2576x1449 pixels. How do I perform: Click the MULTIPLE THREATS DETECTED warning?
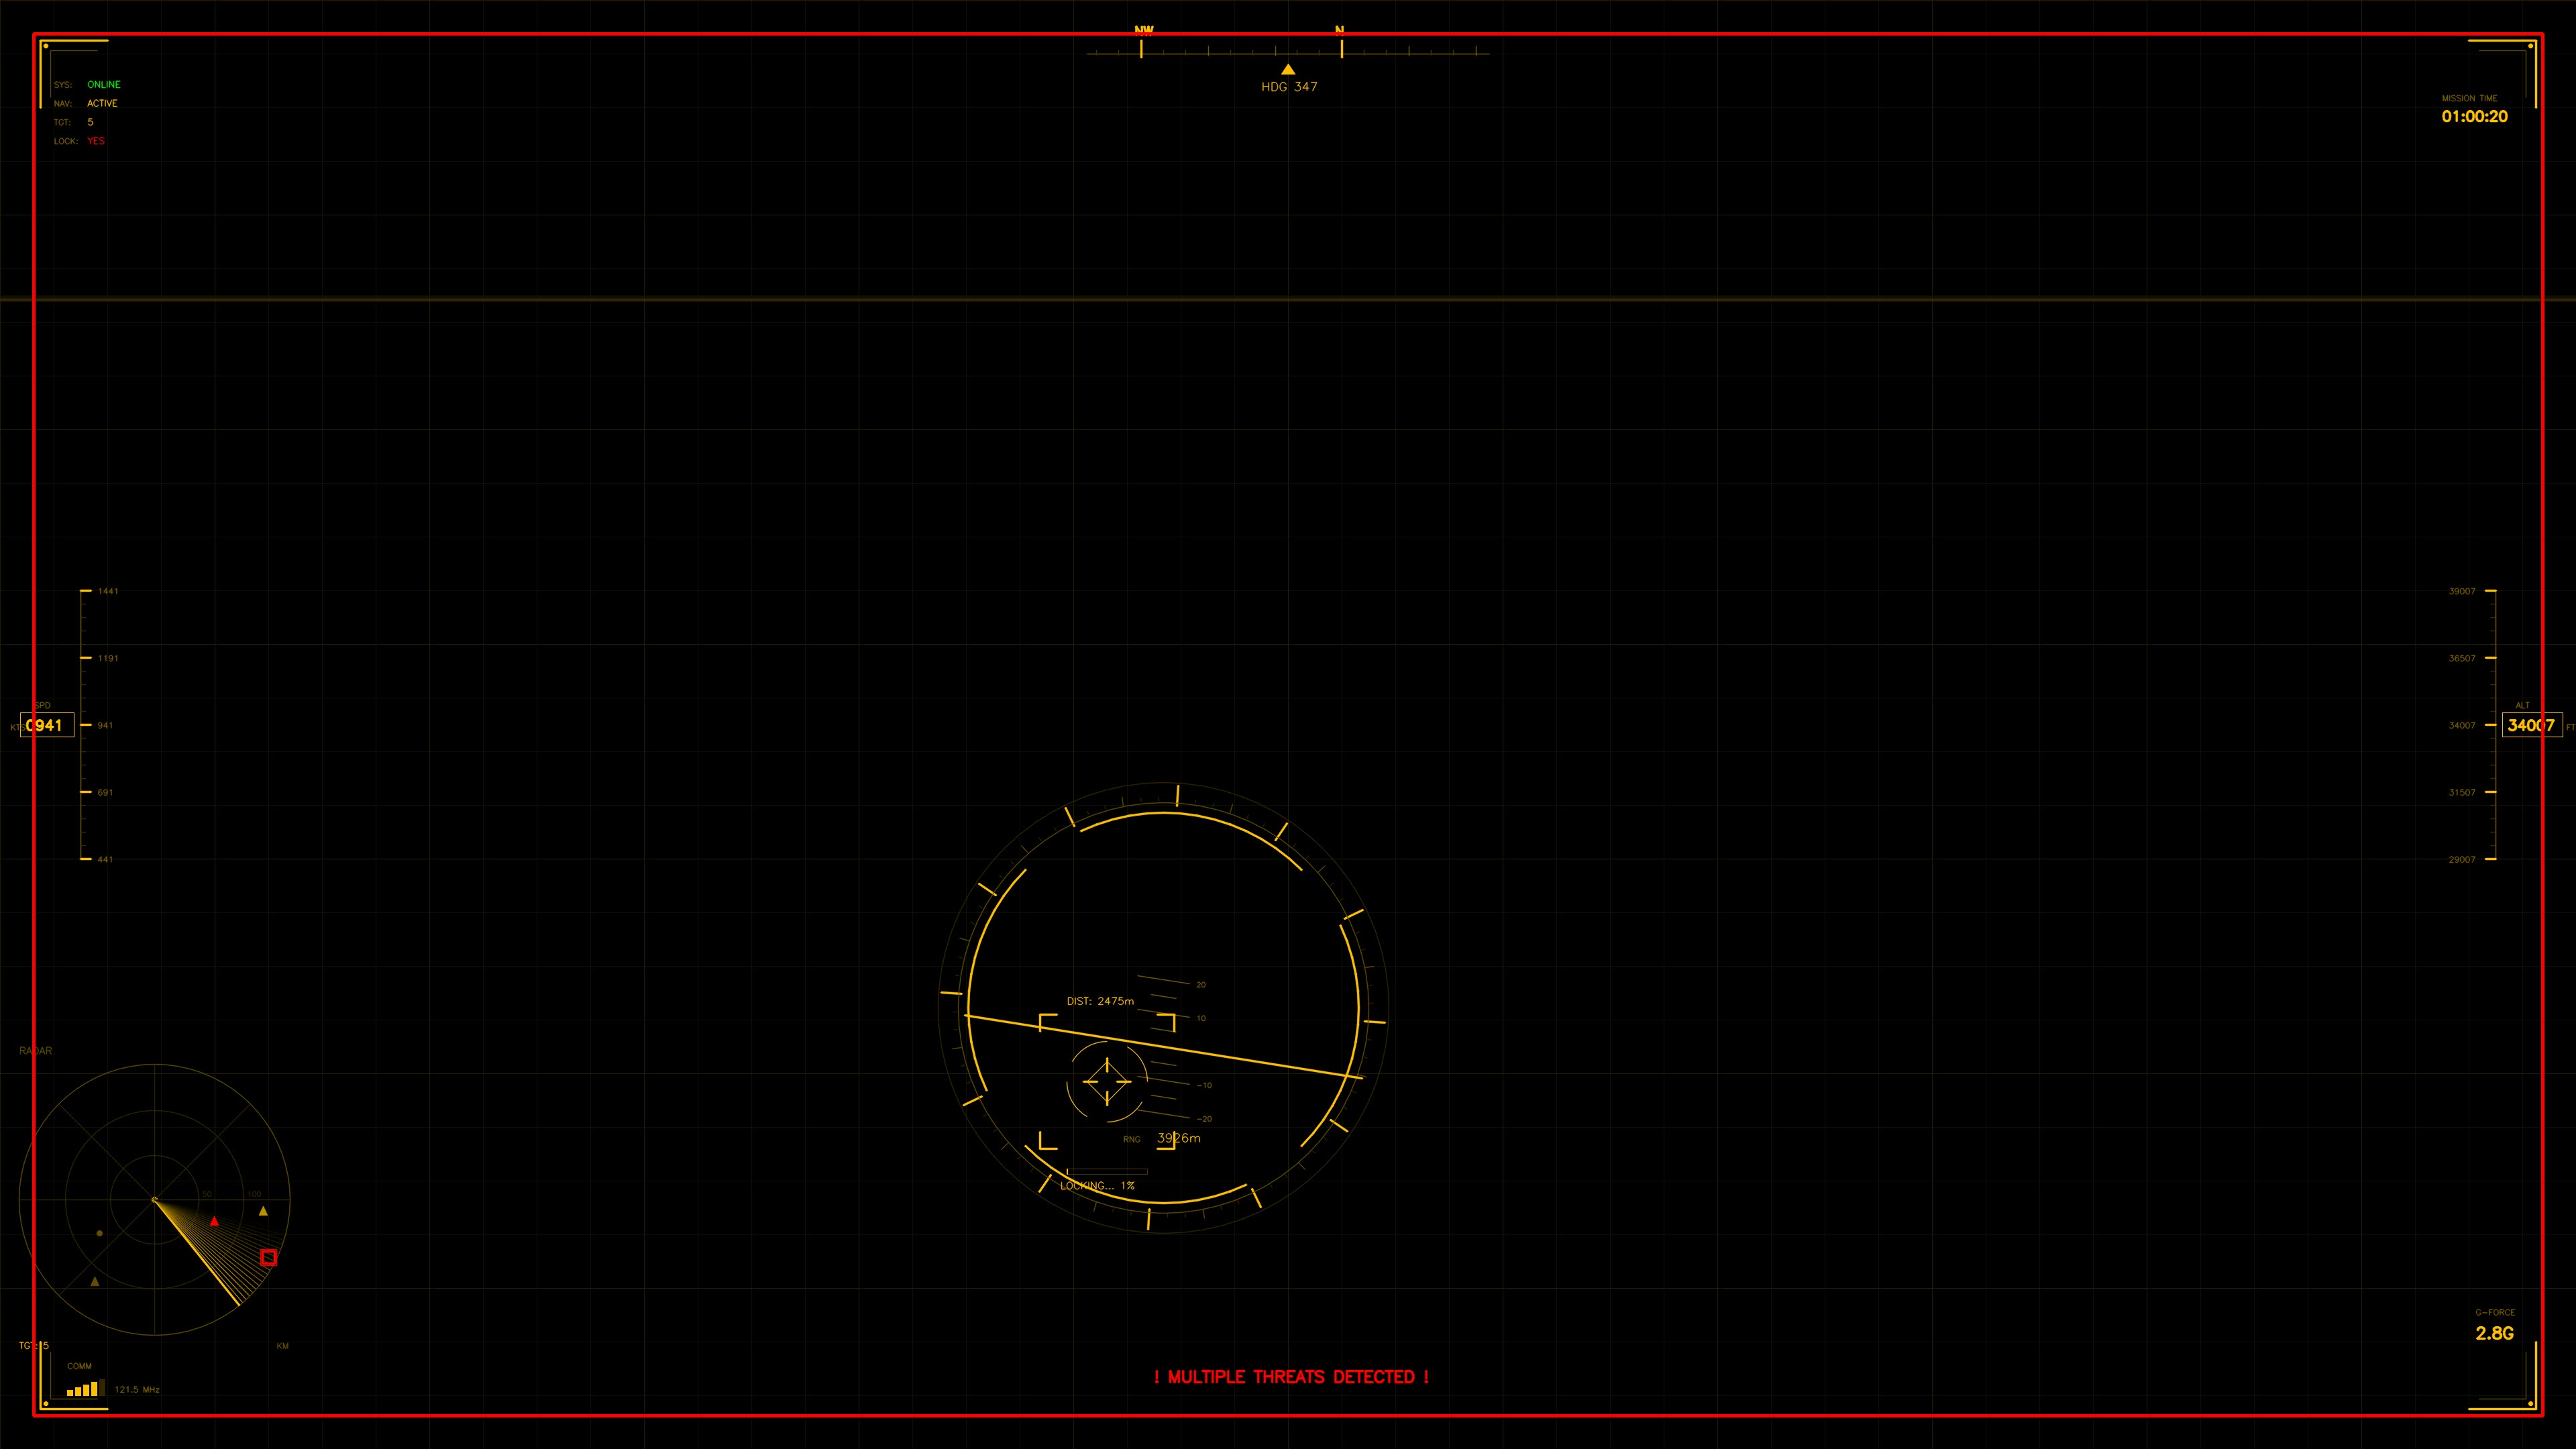tap(1292, 1377)
